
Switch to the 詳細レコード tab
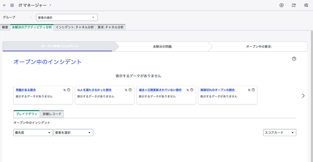click(x=52, y=114)
